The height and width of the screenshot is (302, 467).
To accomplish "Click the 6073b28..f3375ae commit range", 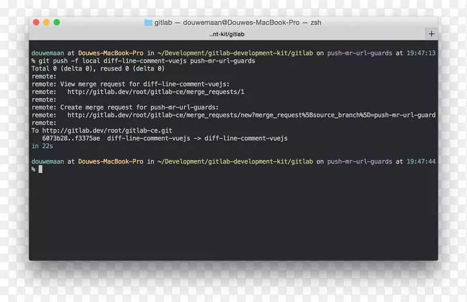I will pyautogui.click(x=71, y=138).
